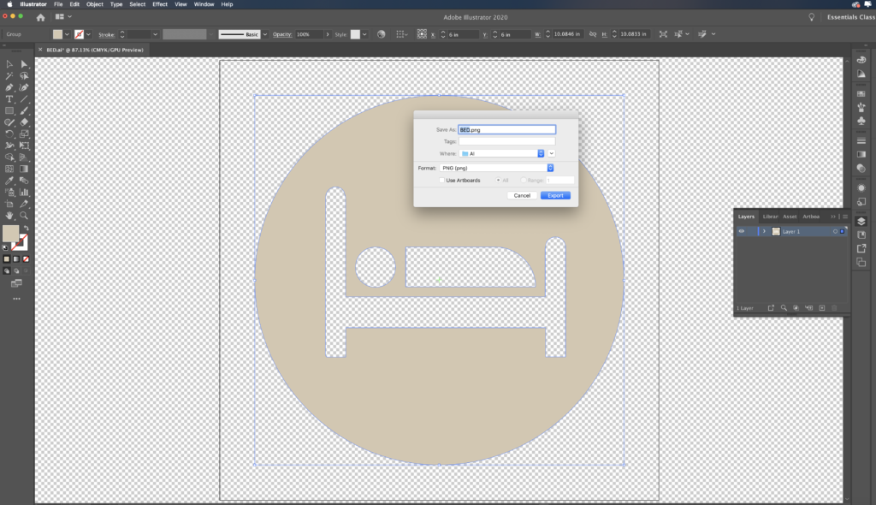Enable the Use Artboards checkbox

tap(442, 180)
